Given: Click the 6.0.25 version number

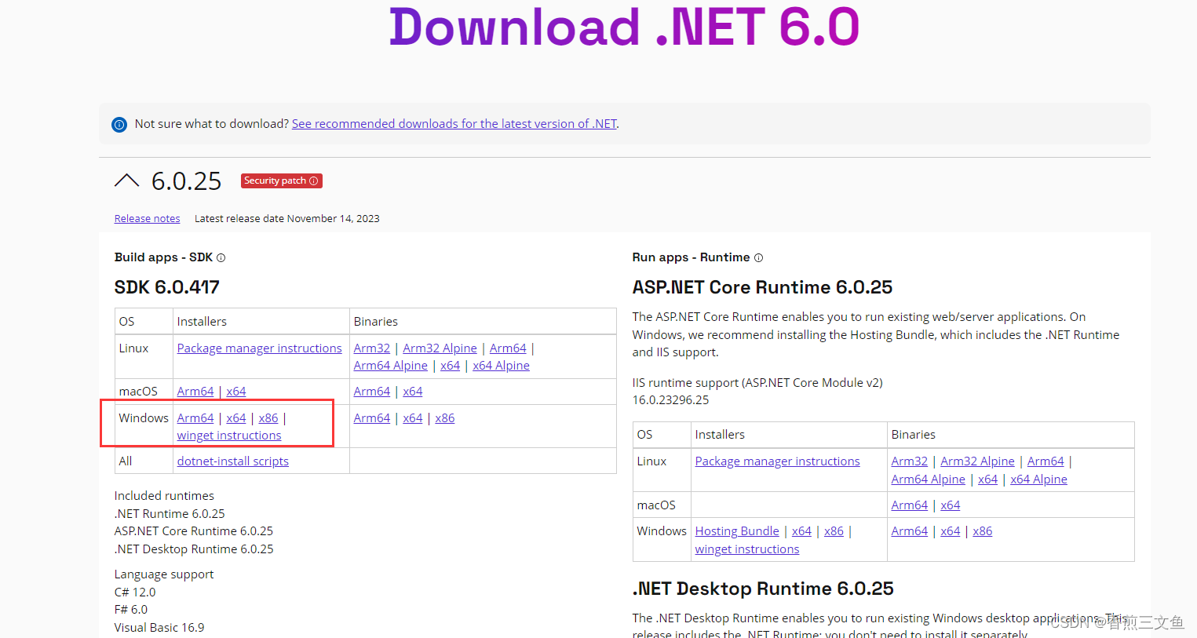Looking at the screenshot, I should pyautogui.click(x=187, y=181).
